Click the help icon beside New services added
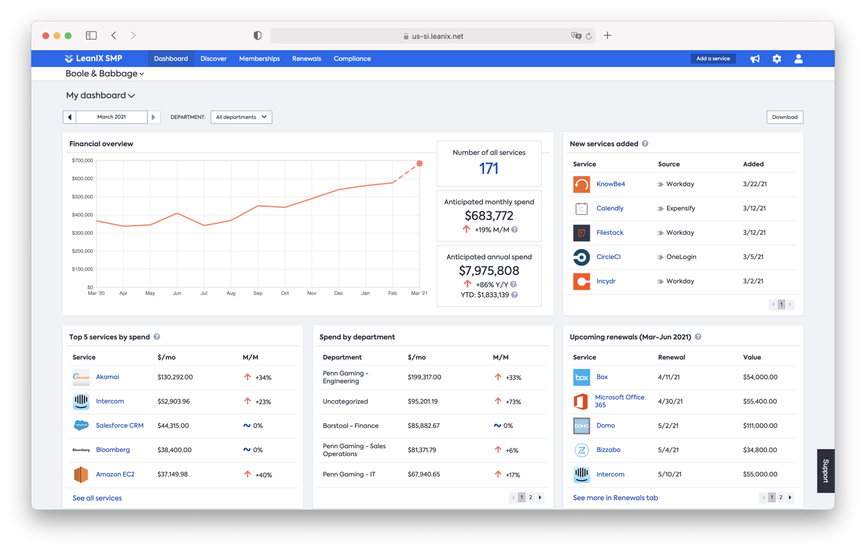 coord(645,143)
